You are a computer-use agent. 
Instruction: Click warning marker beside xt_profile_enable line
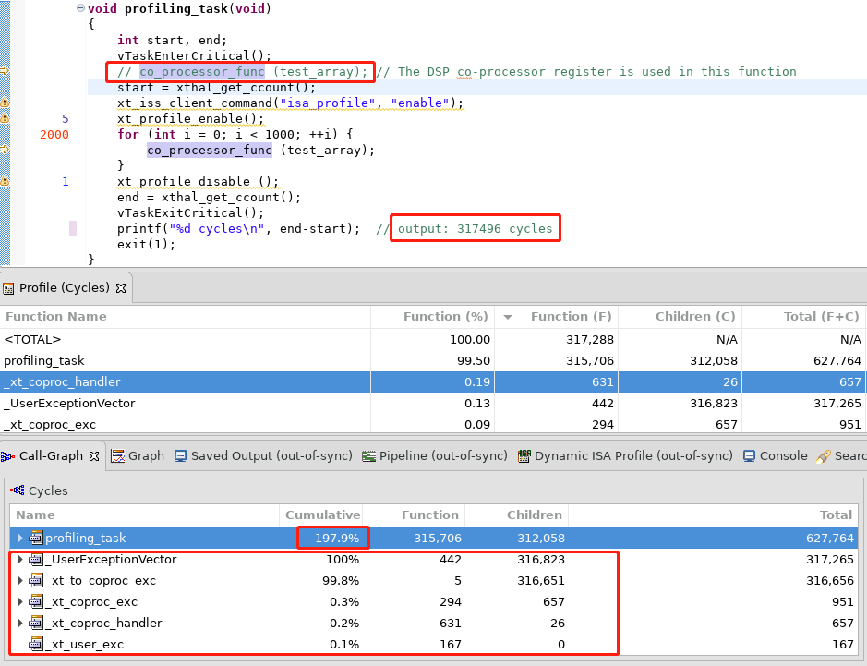pyautogui.click(x=5, y=117)
